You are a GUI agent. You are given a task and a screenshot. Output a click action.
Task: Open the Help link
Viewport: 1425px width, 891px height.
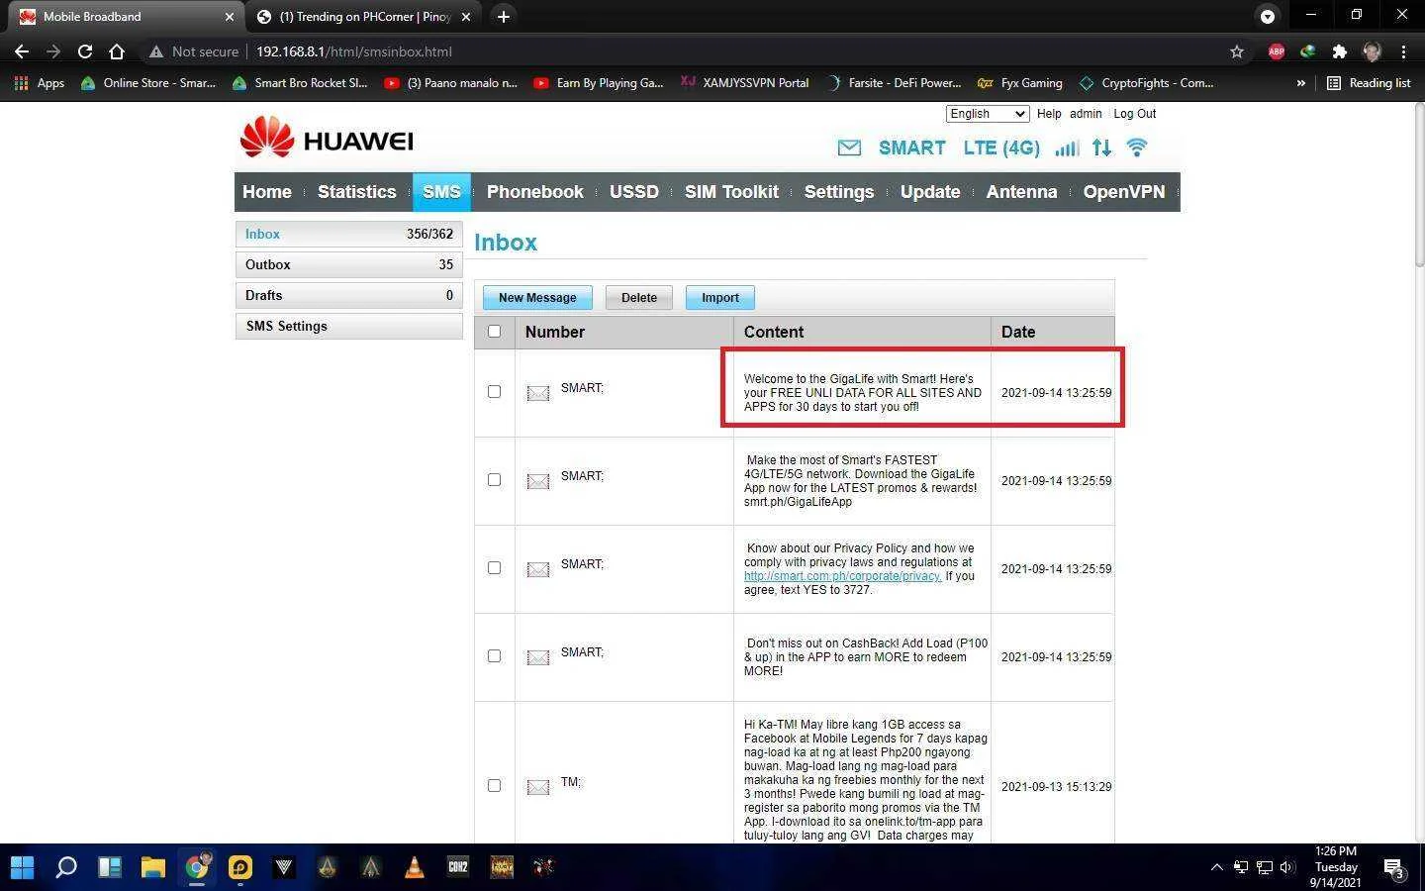pos(1049,114)
